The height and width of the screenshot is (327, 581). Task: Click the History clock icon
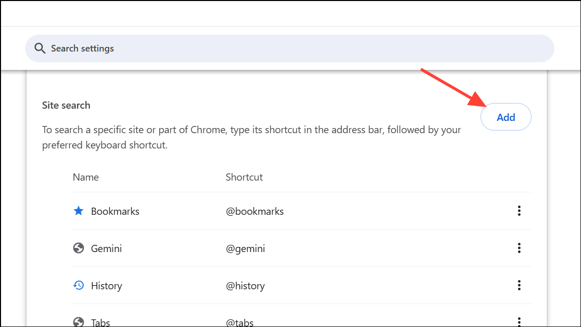tap(79, 285)
